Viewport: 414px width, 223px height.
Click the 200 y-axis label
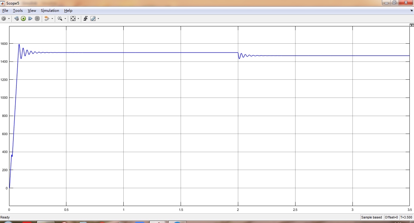(x=5, y=170)
